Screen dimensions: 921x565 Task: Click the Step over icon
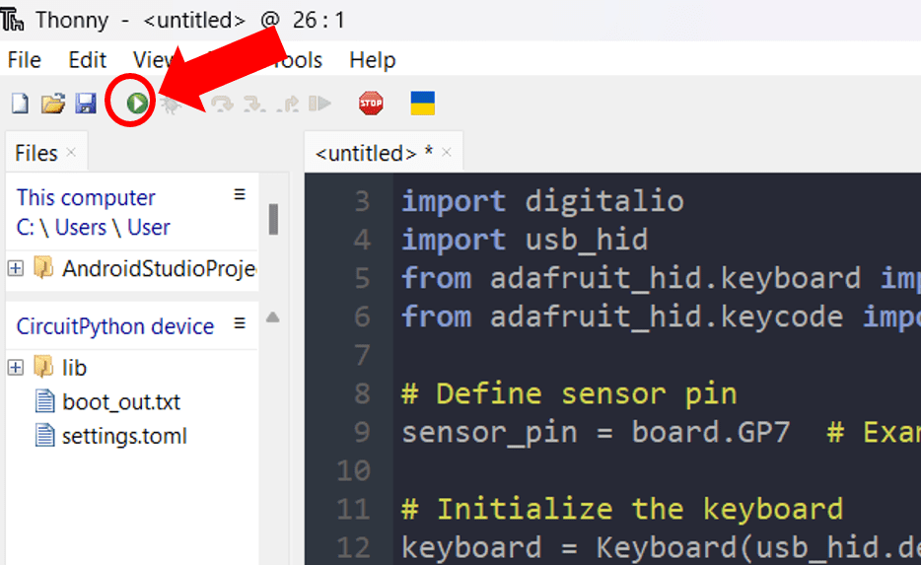[x=223, y=104]
